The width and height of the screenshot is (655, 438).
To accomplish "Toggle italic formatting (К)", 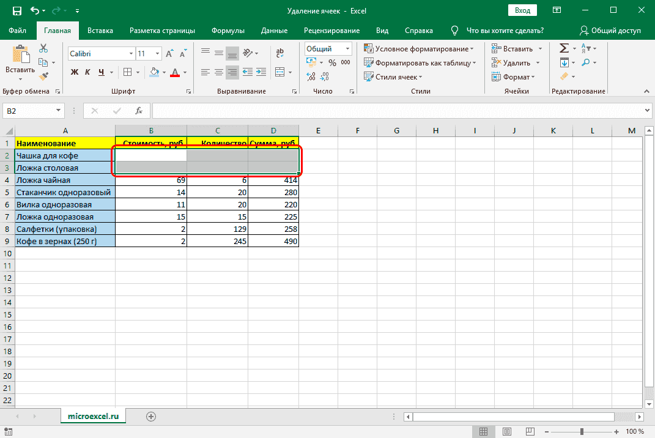I will tap(88, 72).
